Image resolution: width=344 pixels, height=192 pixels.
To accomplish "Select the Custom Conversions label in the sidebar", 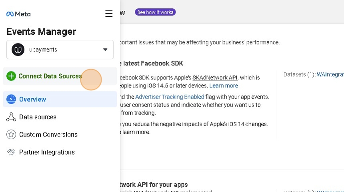I will tap(48, 135).
